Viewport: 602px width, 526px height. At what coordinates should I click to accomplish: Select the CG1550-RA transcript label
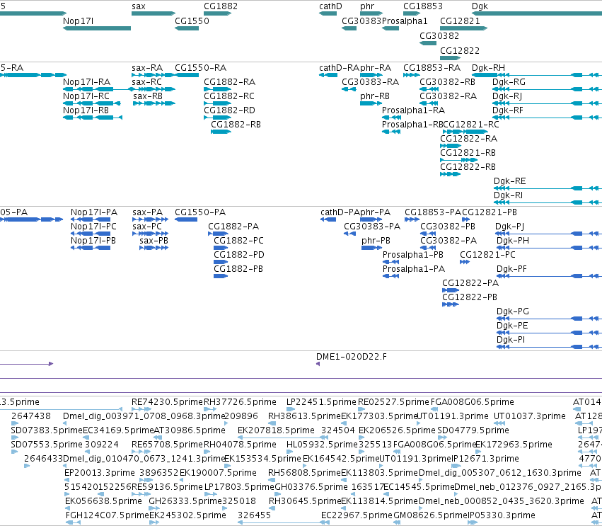point(200,68)
